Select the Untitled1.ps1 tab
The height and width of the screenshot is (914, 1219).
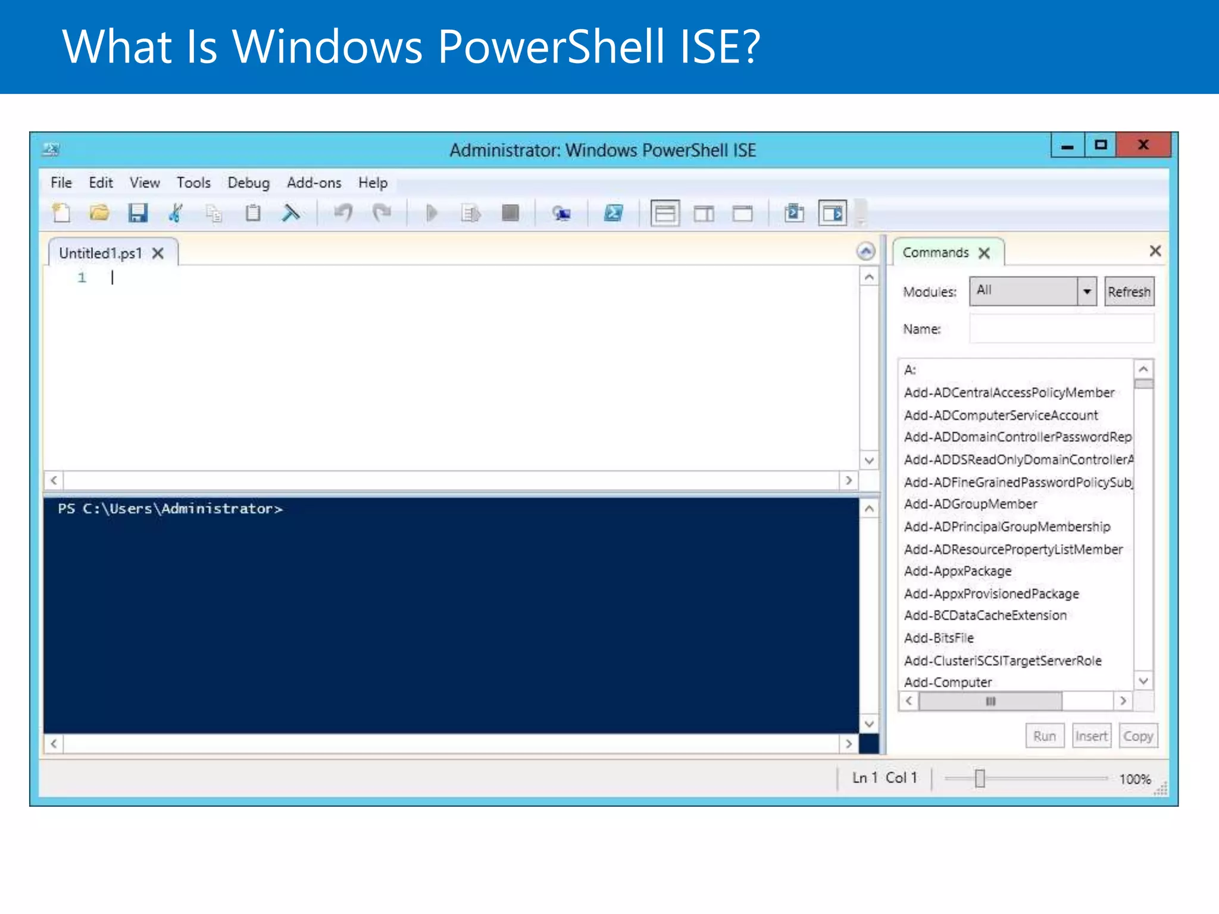click(x=101, y=253)
